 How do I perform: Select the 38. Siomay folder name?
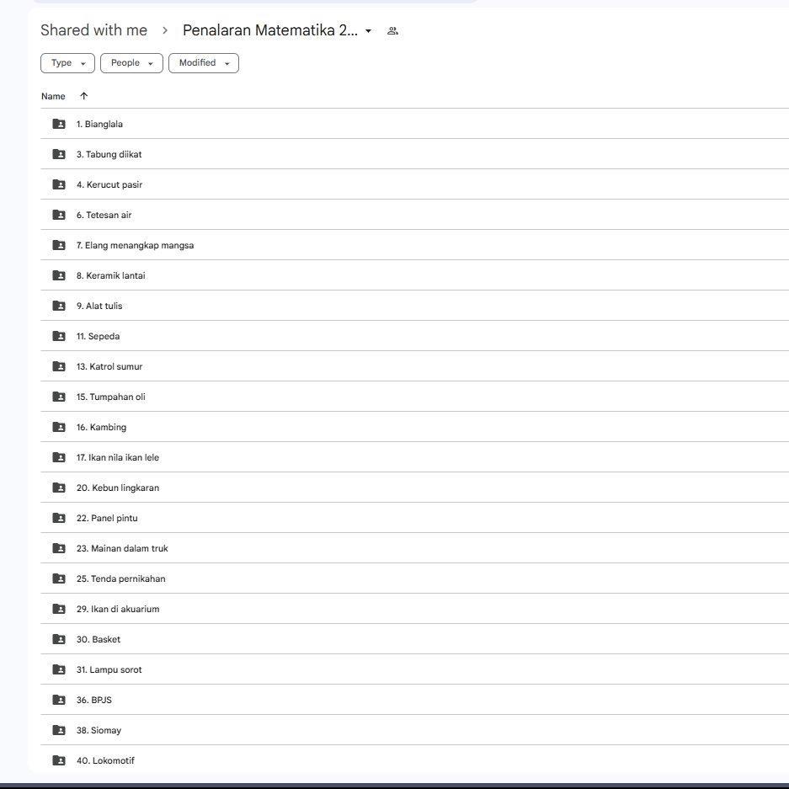(x=99, y=730)
